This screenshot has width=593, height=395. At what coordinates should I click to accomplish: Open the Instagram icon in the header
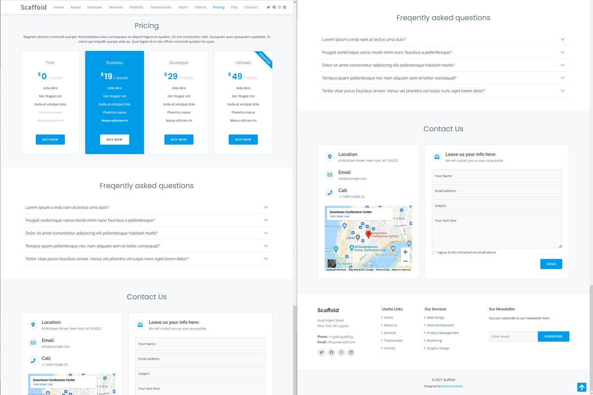click(279, 7)
